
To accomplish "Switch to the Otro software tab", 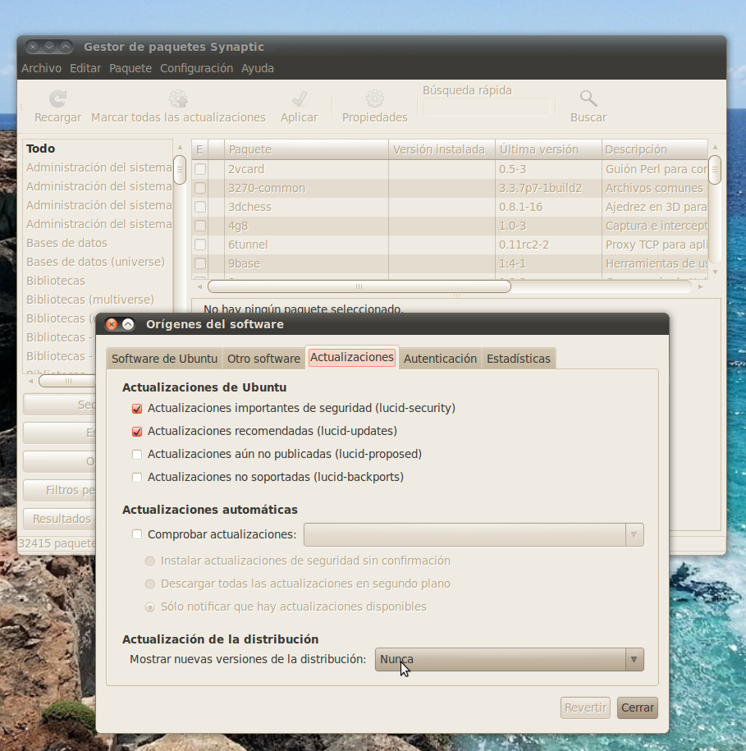I will (263, 359).
